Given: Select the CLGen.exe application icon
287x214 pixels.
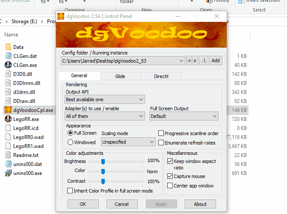Looking at the screenshot, I should coord(8,65).
